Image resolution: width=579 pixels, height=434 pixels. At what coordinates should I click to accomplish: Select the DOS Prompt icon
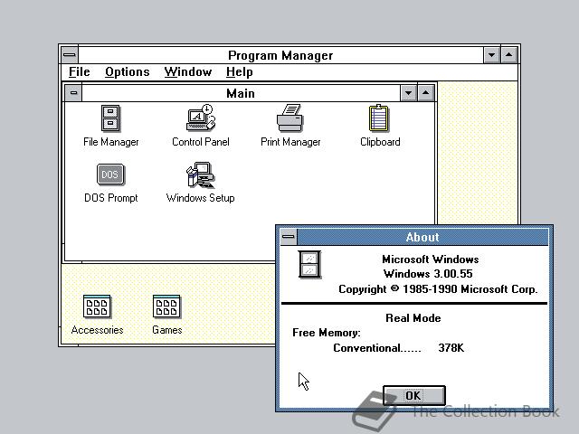click(x=110, y=174)
